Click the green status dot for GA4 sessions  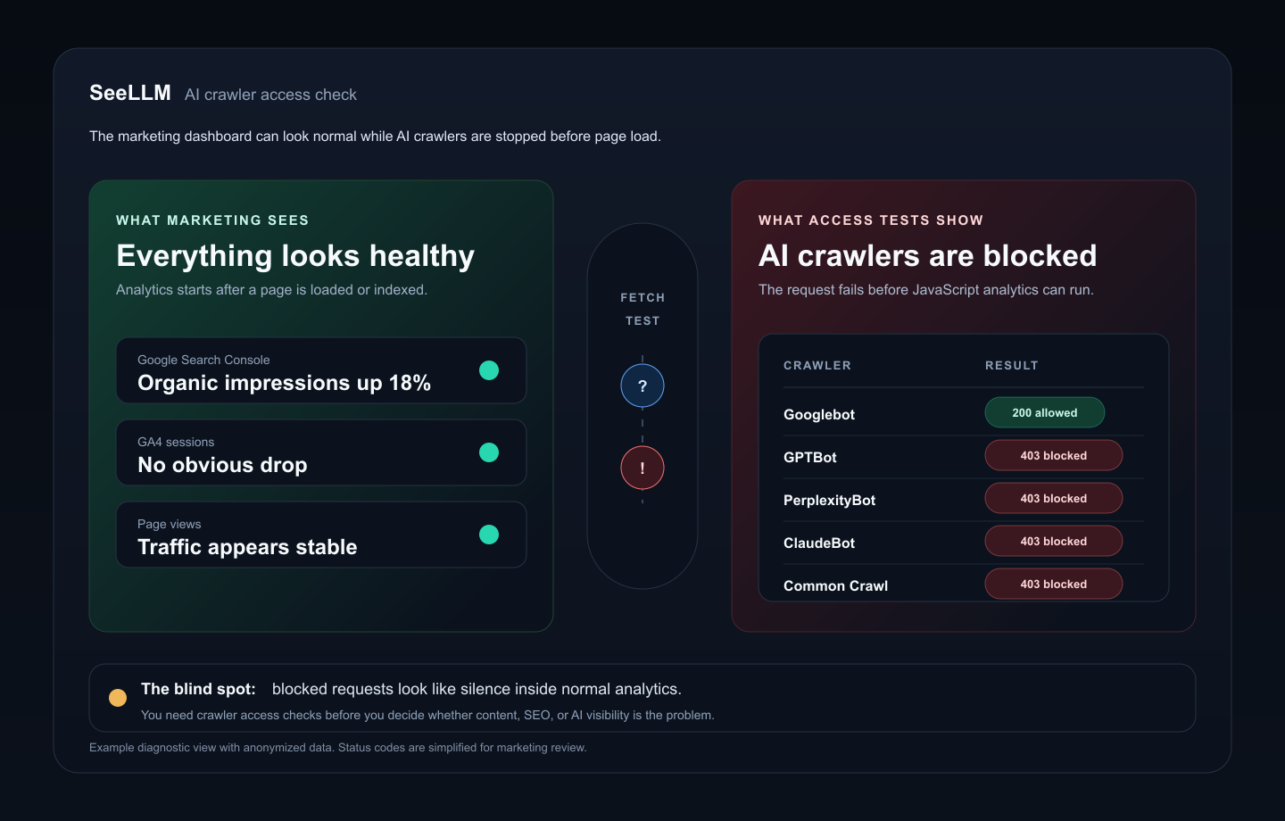pos(489,452)
